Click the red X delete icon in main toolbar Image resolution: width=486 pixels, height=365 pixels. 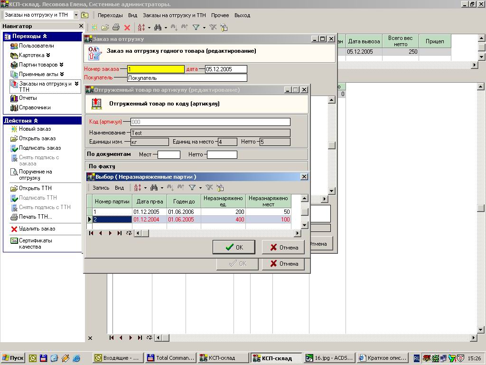pos(127,28)
